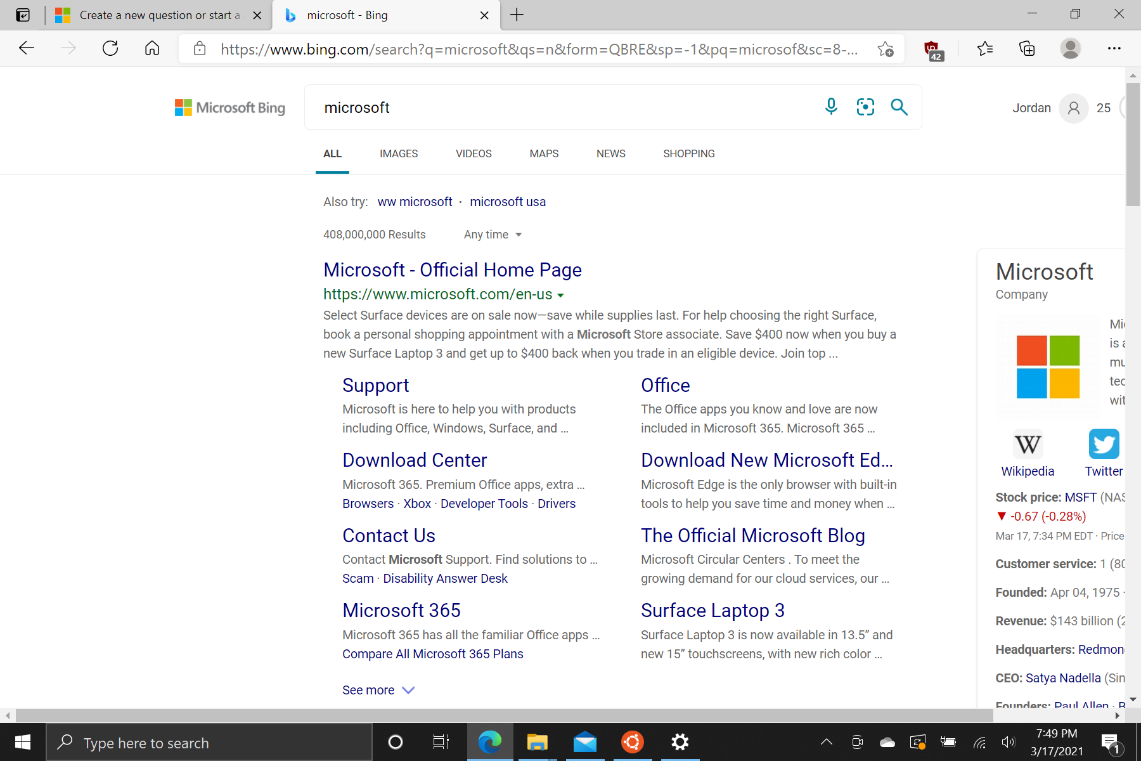
Task: Select the IMAGES search tab
Action: (399, 153)
